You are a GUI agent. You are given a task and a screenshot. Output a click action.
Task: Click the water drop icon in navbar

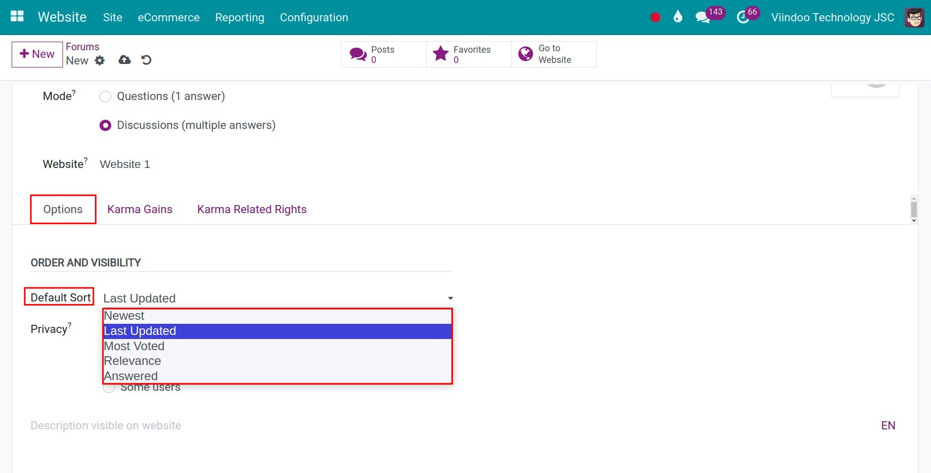click(x=678, y=17)
